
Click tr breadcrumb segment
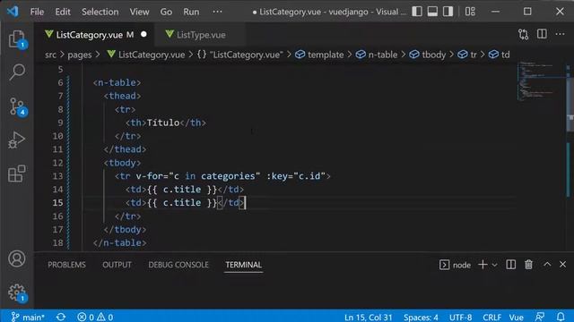coord(467,55)
